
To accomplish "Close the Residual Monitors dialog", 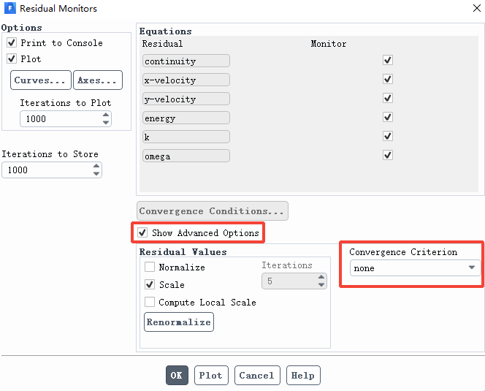I will [477, 8].
